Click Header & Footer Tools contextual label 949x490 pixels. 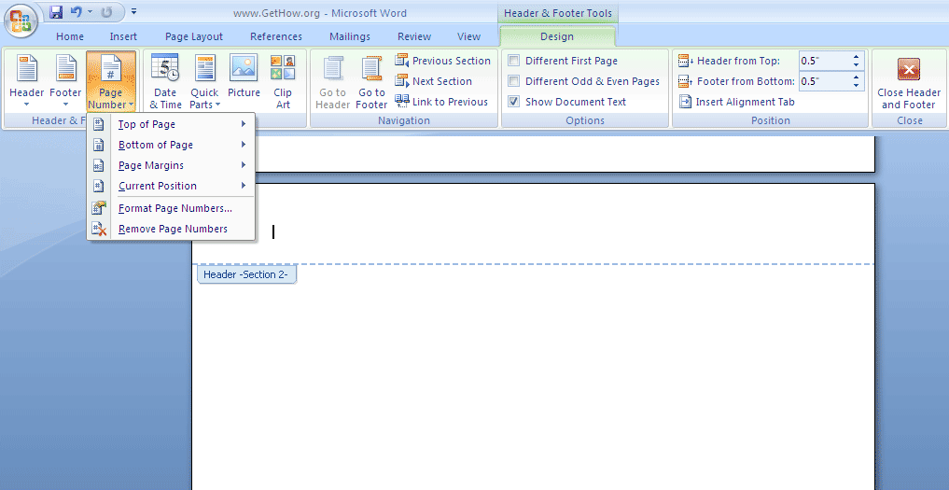click(557, 13)
